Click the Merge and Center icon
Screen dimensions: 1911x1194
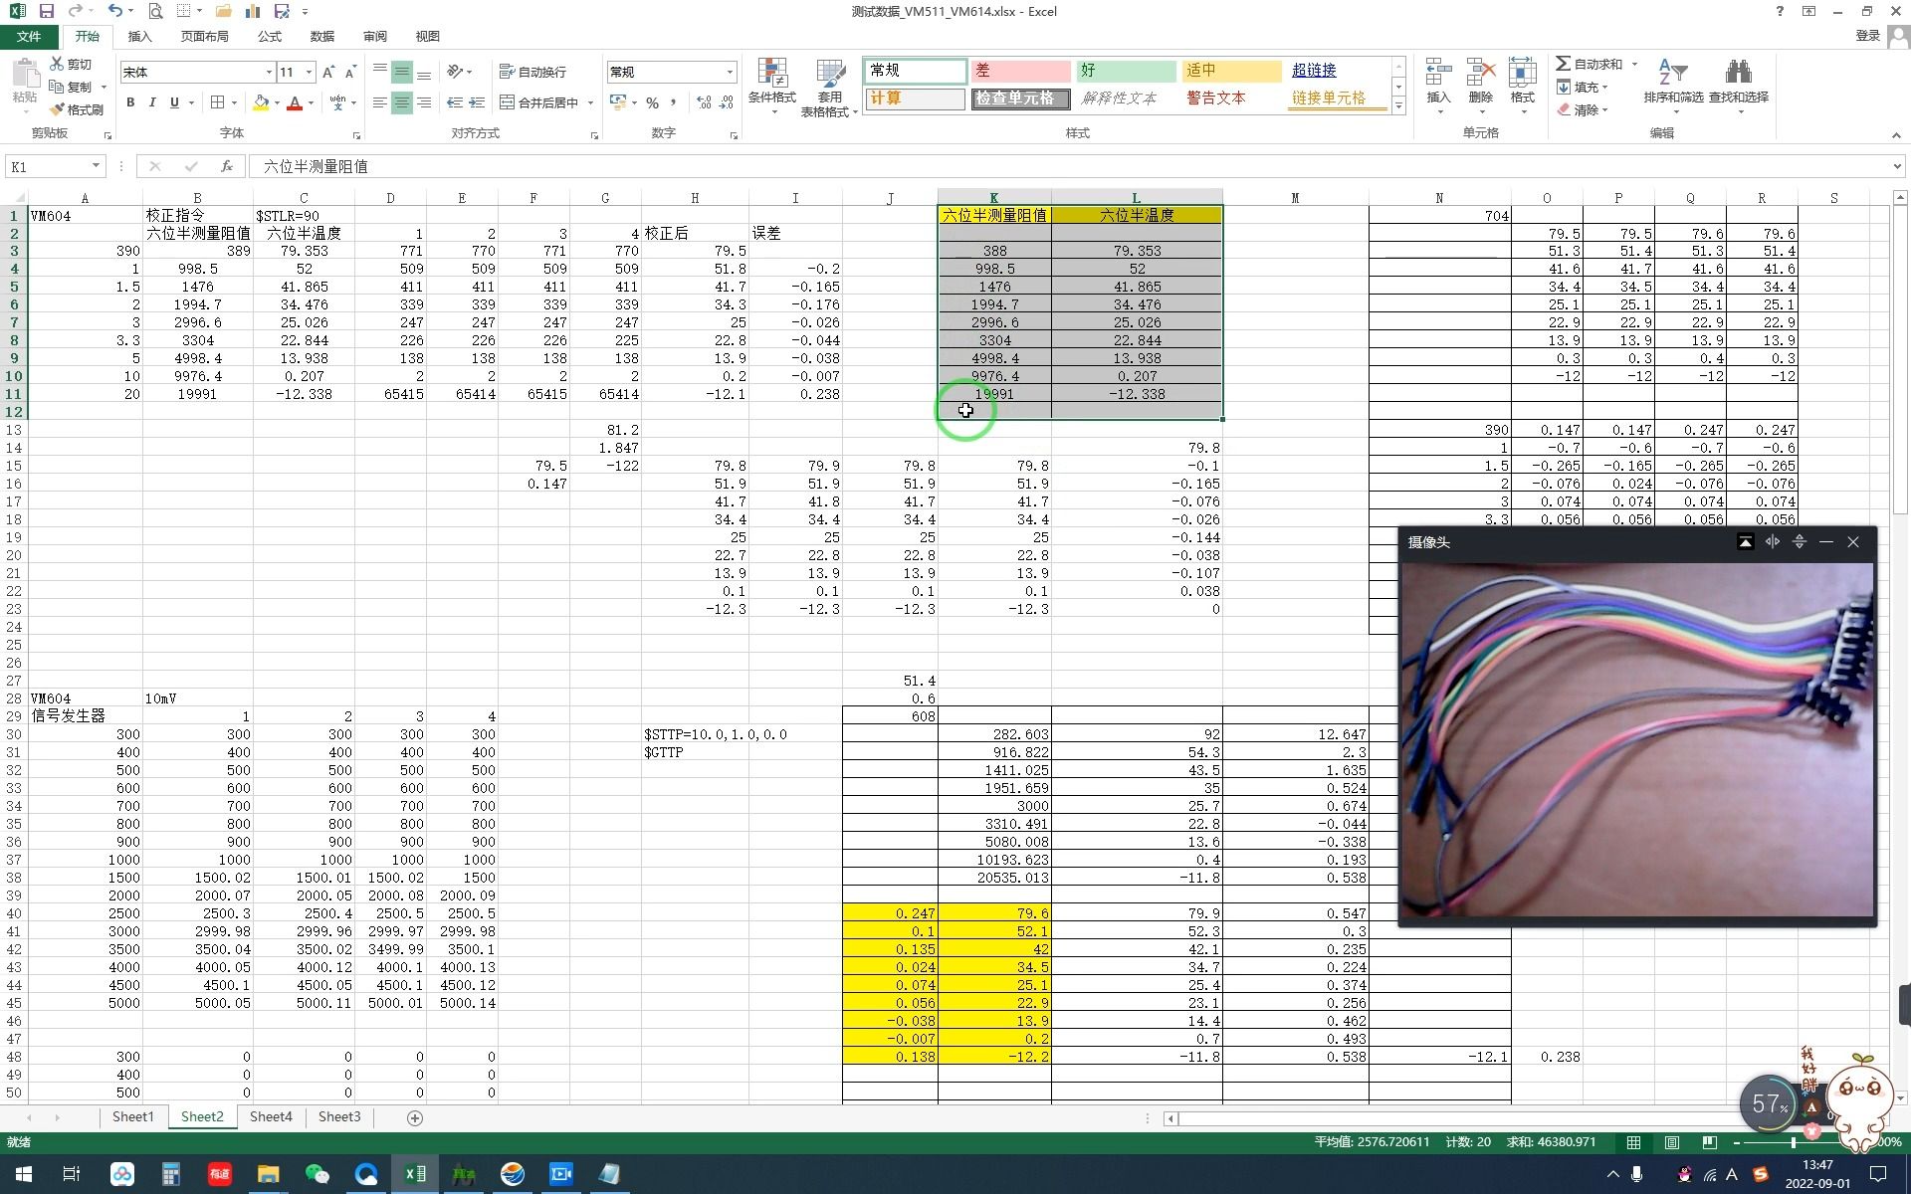click(508, 102)
